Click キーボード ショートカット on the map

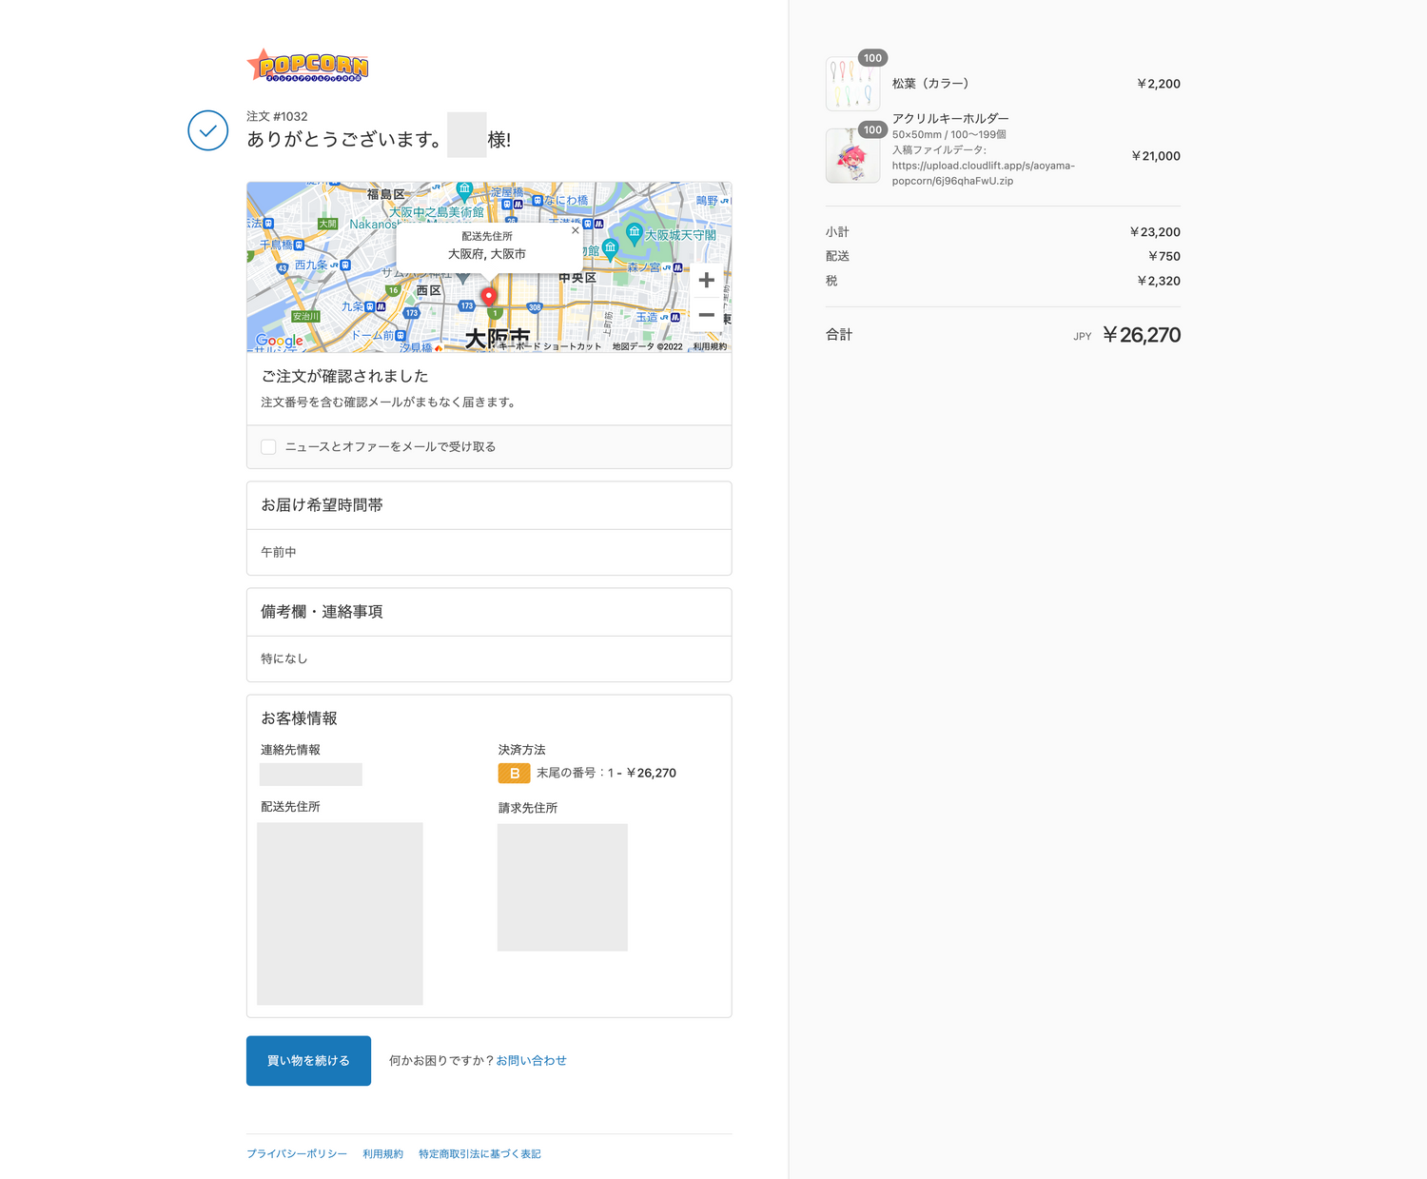(550, 346)
